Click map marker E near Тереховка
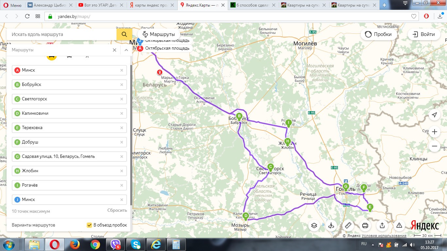447x251 pixels. (370, 207)
